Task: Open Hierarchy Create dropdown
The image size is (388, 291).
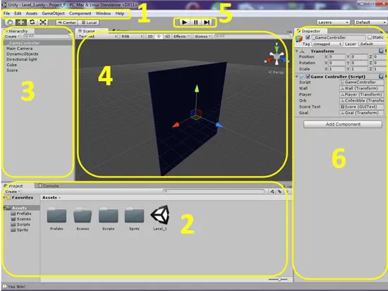Action: (12, 37)
